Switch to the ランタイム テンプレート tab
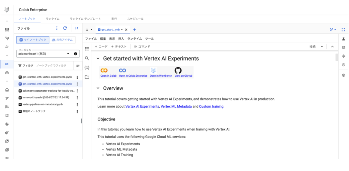349x171 pixels. point(85,19)
